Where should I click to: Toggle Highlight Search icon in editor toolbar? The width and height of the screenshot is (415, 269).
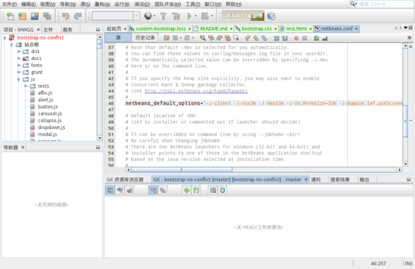pos(228,38)
